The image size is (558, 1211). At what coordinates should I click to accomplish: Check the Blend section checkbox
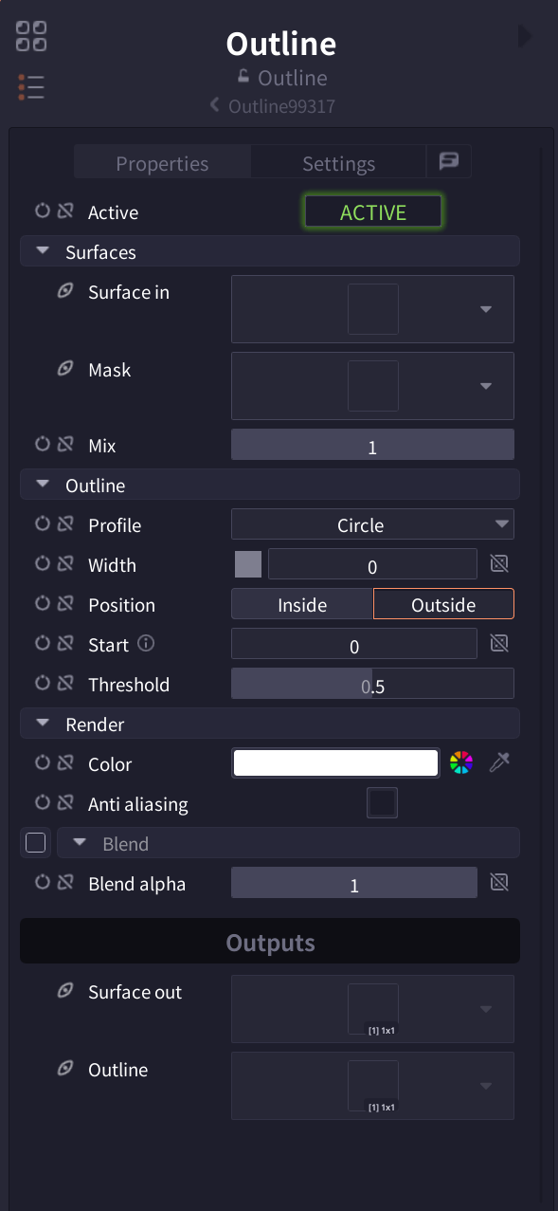[x=35, y=842]
